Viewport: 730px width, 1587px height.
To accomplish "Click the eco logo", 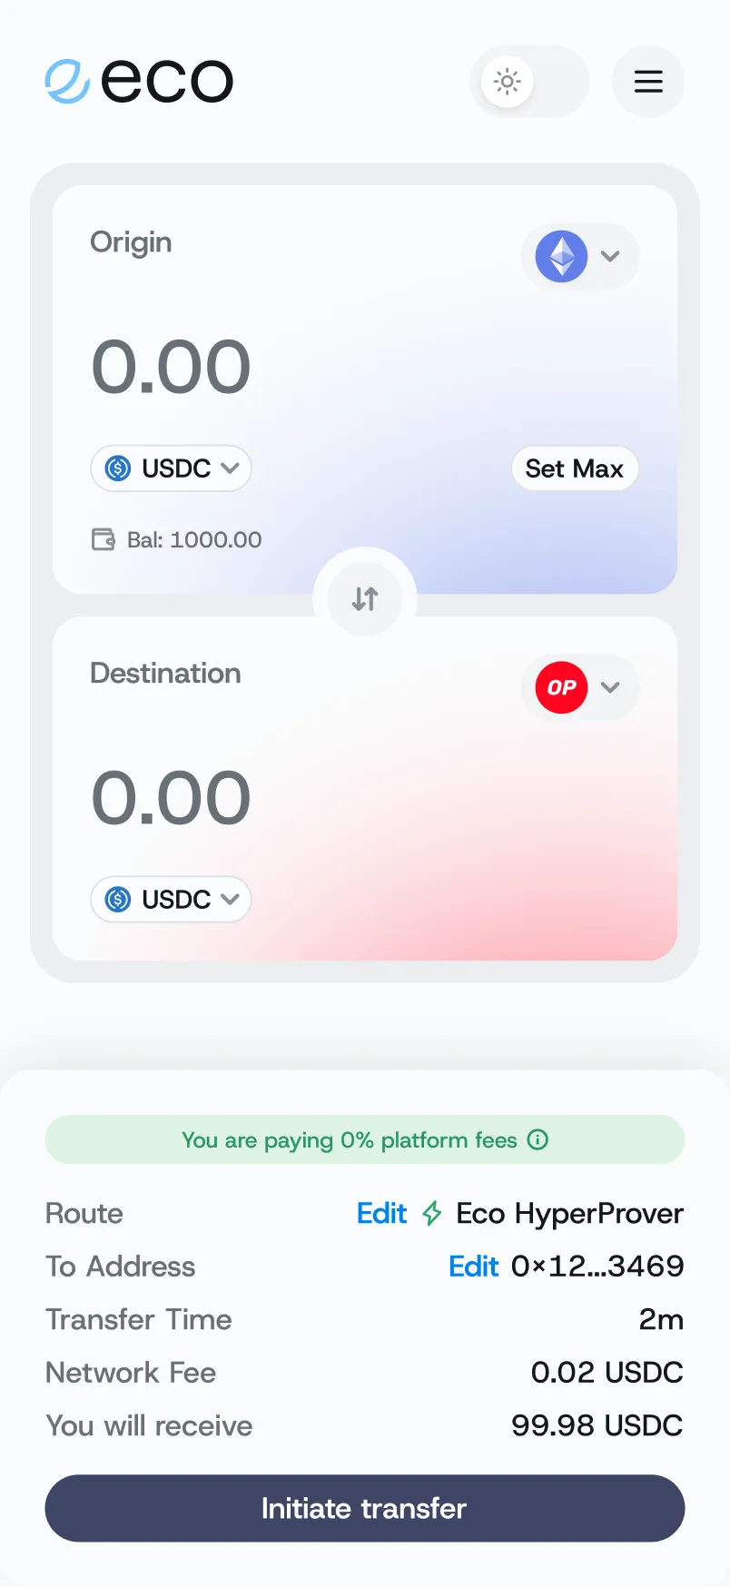I will [140, 81].
